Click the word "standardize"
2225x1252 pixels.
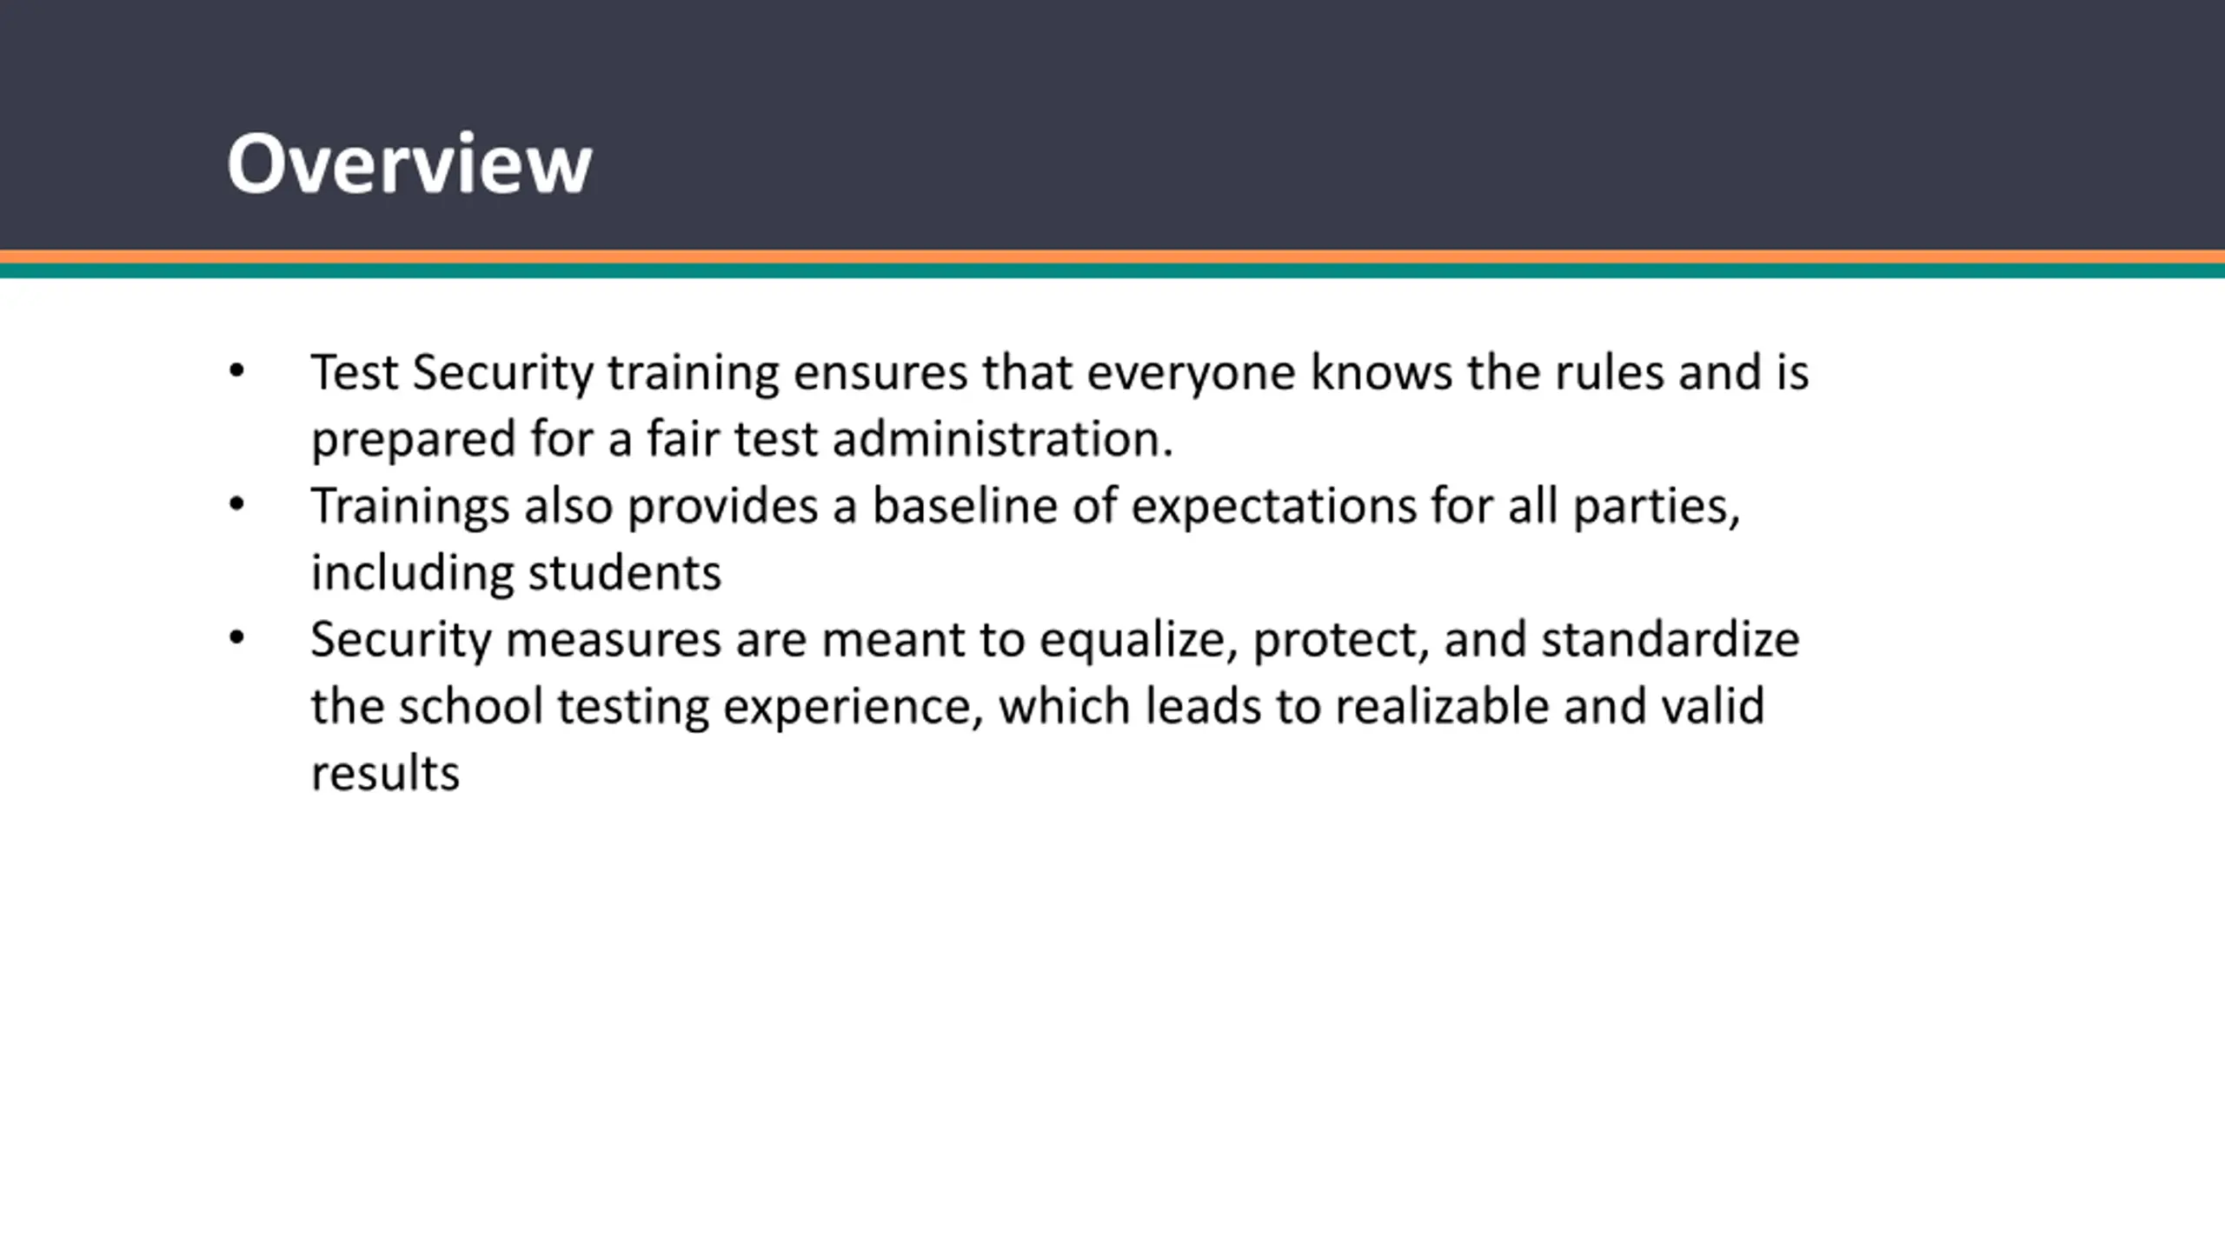coord(1670,641)
